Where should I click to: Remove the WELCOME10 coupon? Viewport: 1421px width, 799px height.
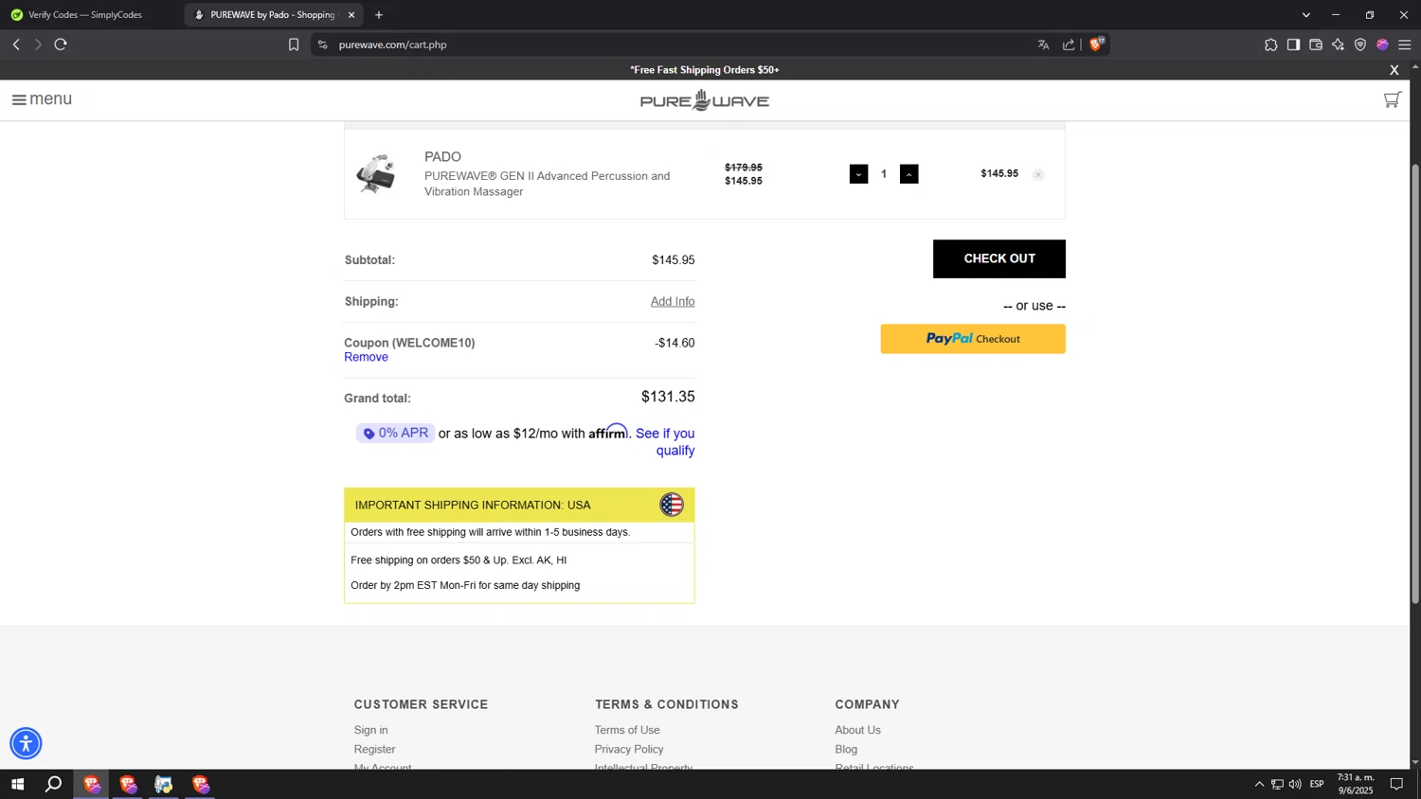click(x=366, y=357)
